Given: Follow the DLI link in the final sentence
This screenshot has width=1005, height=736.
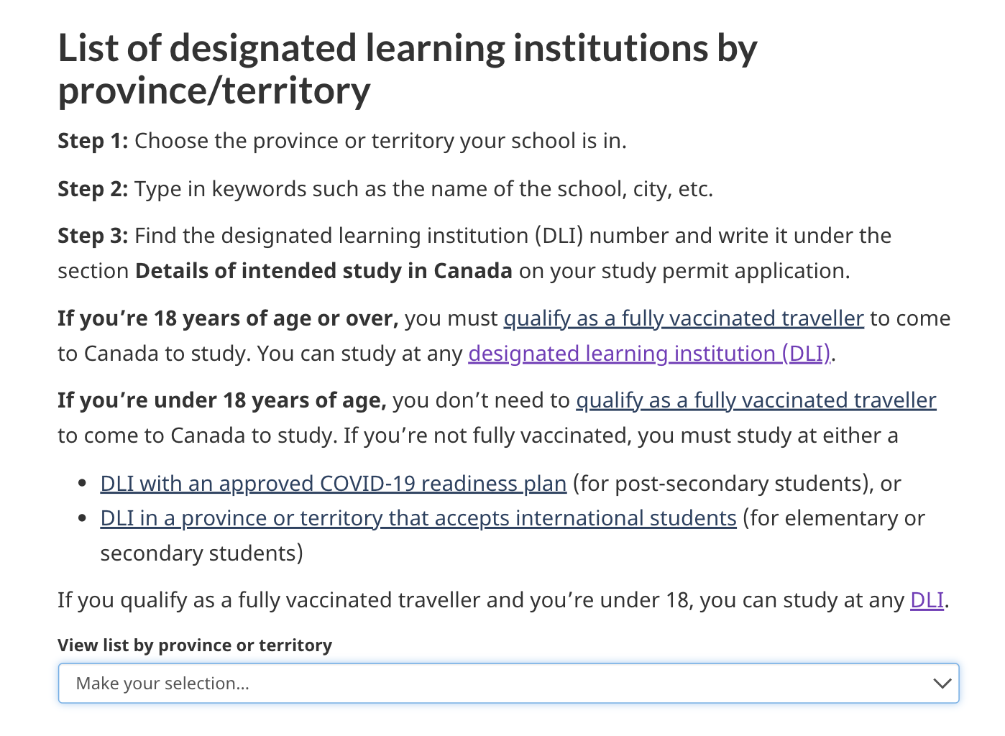Looking at the screenshot, I should [x=927, y=600].
